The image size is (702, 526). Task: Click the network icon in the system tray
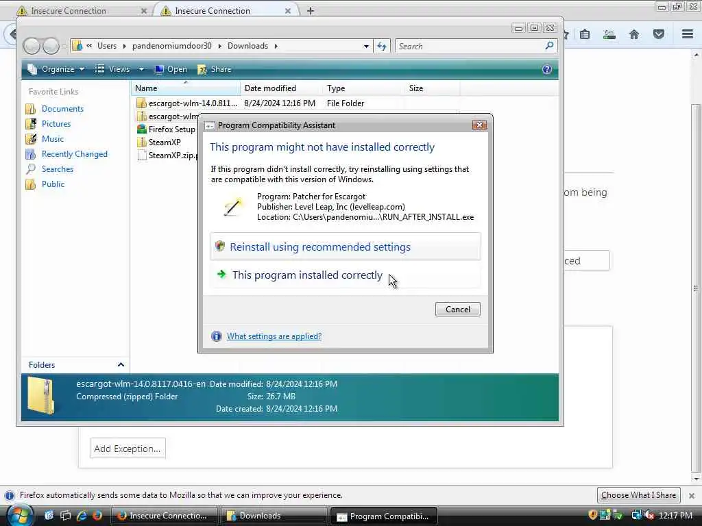[636, 515]
